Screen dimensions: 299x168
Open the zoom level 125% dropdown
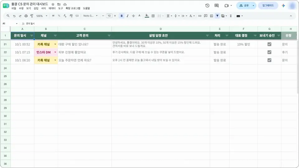tap(41, 16)
